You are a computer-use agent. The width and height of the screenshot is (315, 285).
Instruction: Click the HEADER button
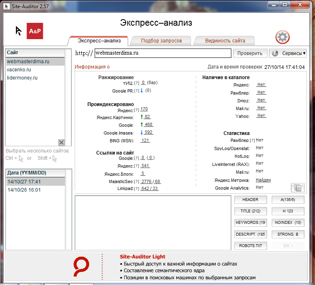click(250, 200)
